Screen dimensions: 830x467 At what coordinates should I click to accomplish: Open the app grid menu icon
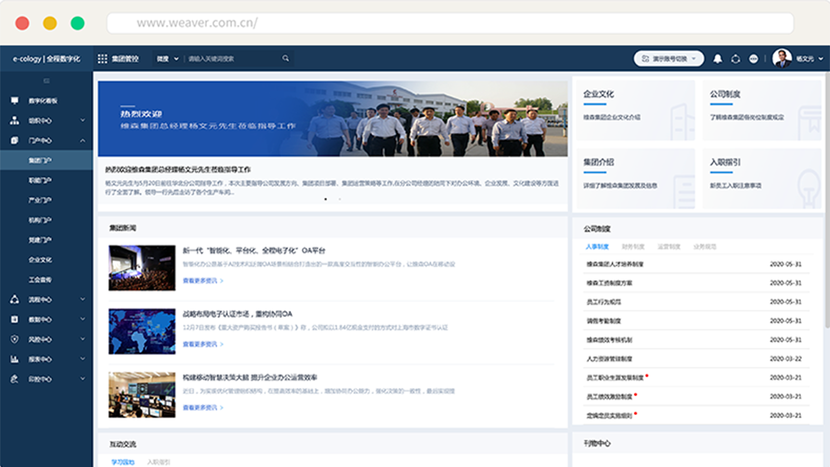coord(103,59)
